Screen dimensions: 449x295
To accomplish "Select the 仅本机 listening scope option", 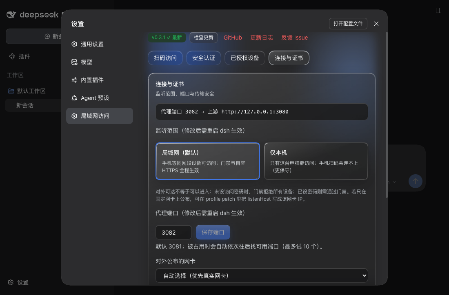I will 316,161.
